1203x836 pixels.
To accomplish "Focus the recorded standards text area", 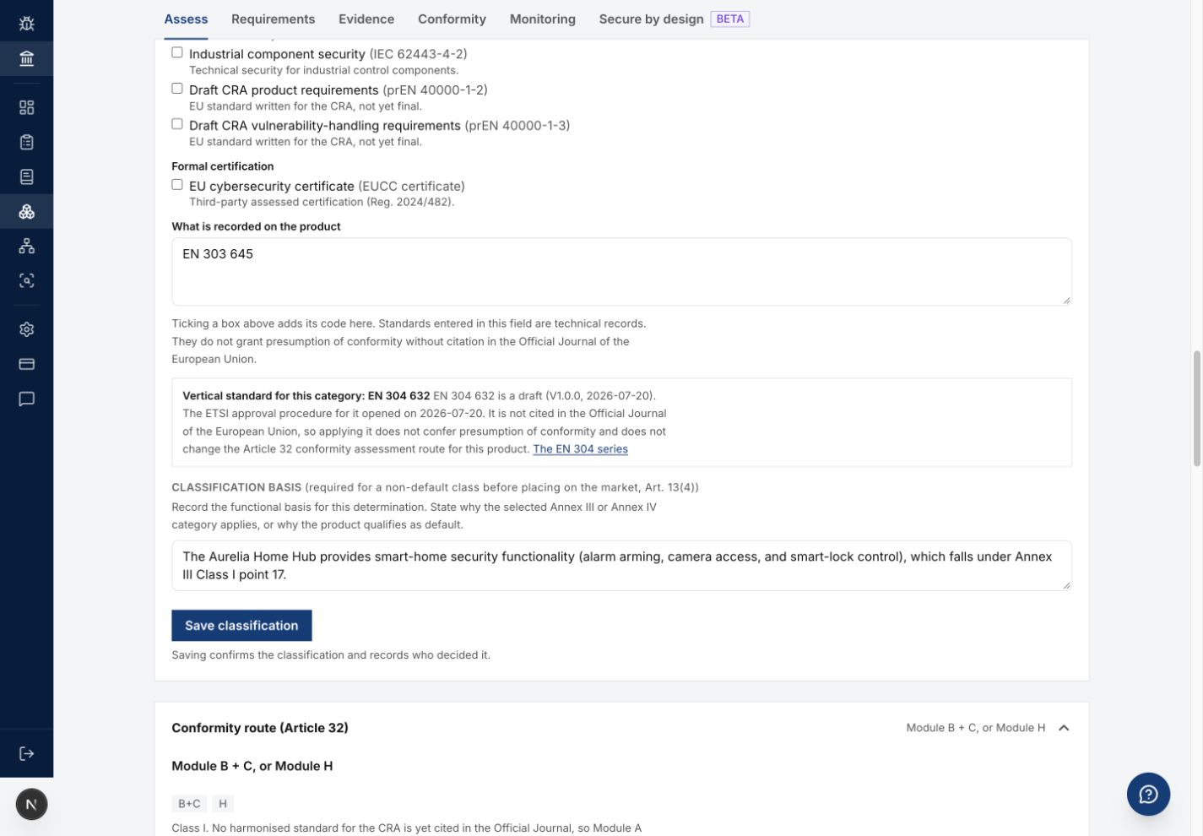I will coord(621,272).
